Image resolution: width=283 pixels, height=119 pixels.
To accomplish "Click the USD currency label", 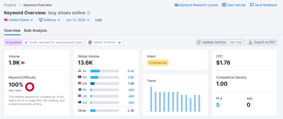I will tap(99, 20).
